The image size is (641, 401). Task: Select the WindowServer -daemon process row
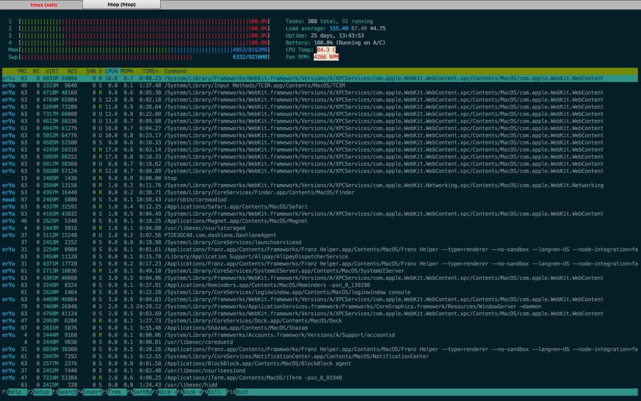click(320, 306)
